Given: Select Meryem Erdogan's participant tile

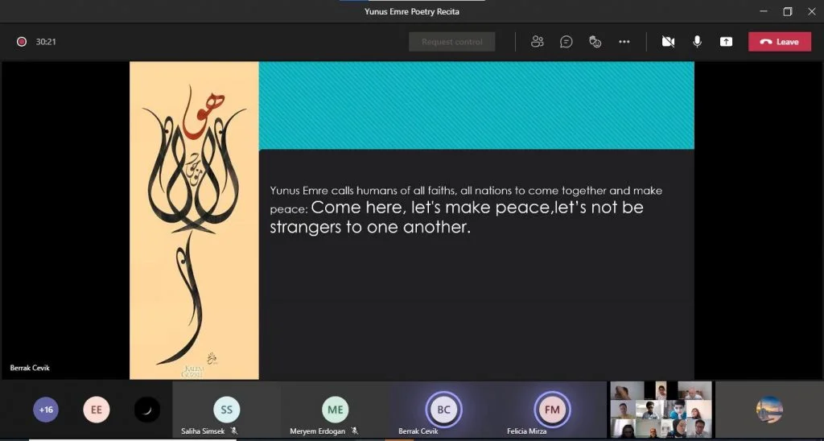Looking at the screenshot, I should click(x=335, y=410).
